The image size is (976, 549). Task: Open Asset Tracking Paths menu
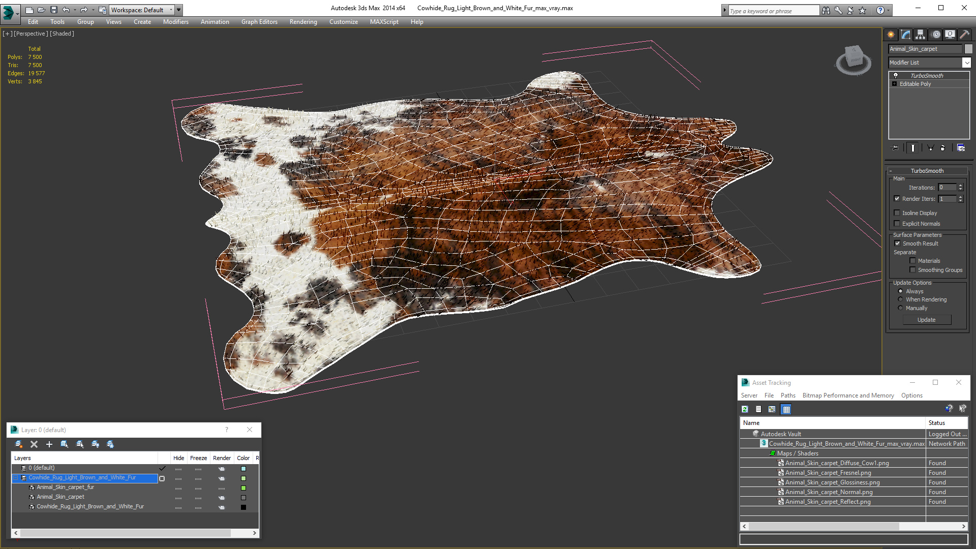click(x=788, y=395)
